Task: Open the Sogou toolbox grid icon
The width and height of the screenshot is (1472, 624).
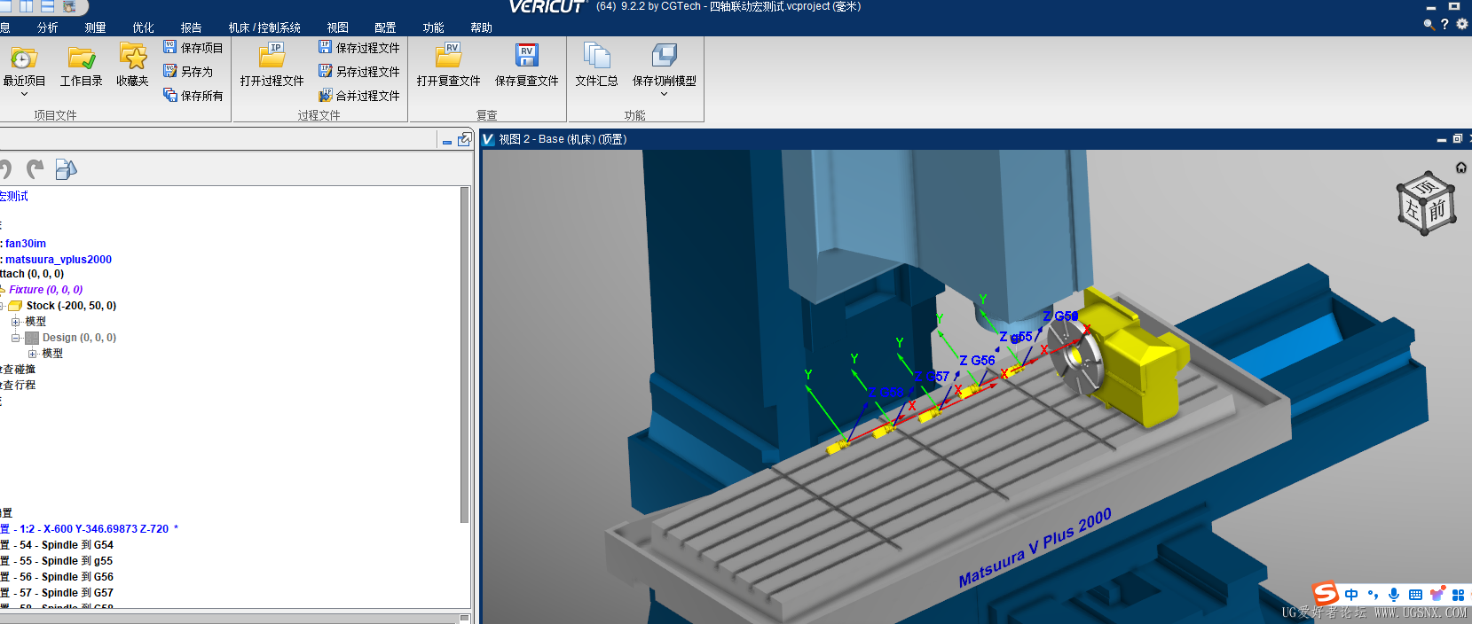Action: pyautogui.click(x=1458, y=595)
